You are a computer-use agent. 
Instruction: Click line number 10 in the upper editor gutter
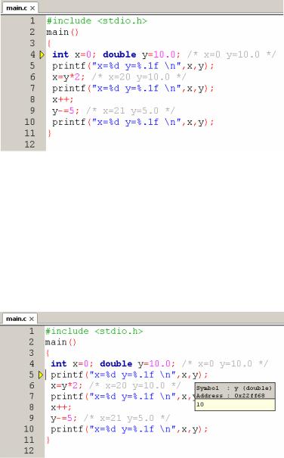pos(29,122)
